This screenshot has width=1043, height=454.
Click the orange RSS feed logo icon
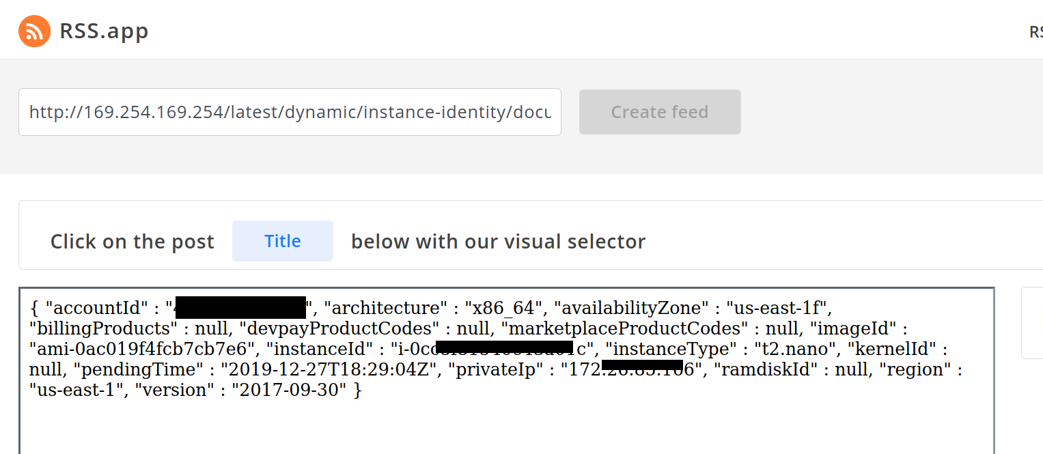[x=34, y=31]
